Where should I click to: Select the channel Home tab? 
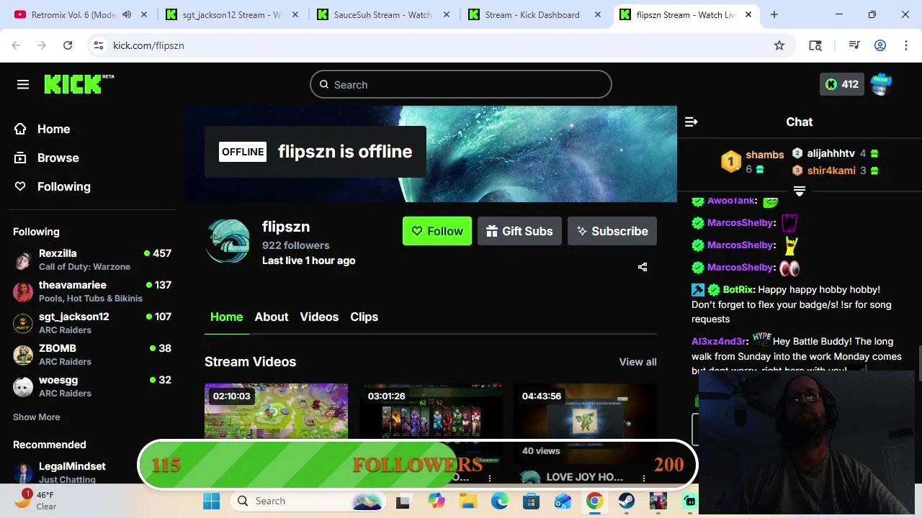226,317
